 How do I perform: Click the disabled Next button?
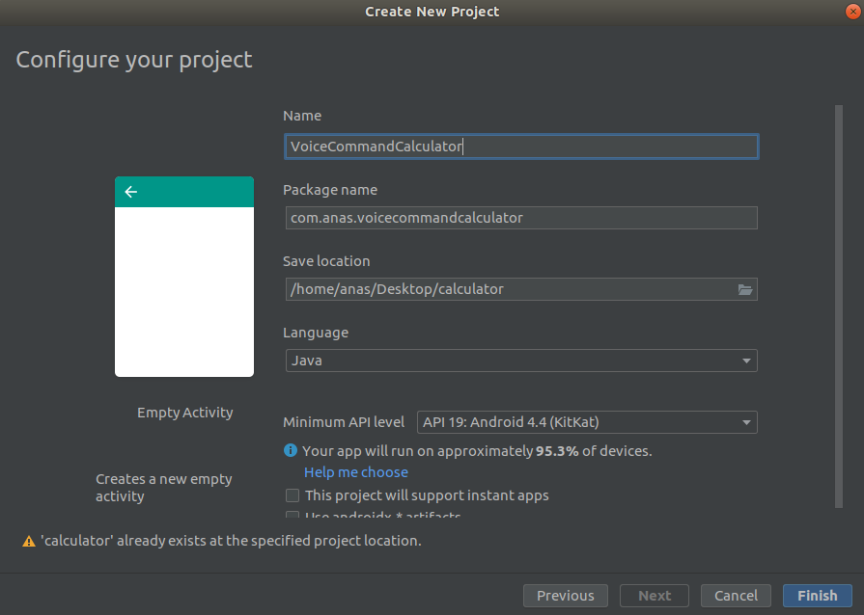655,596
